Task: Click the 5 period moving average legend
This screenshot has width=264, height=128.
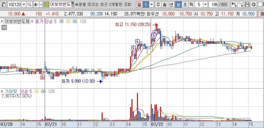Action: (55, 21)
